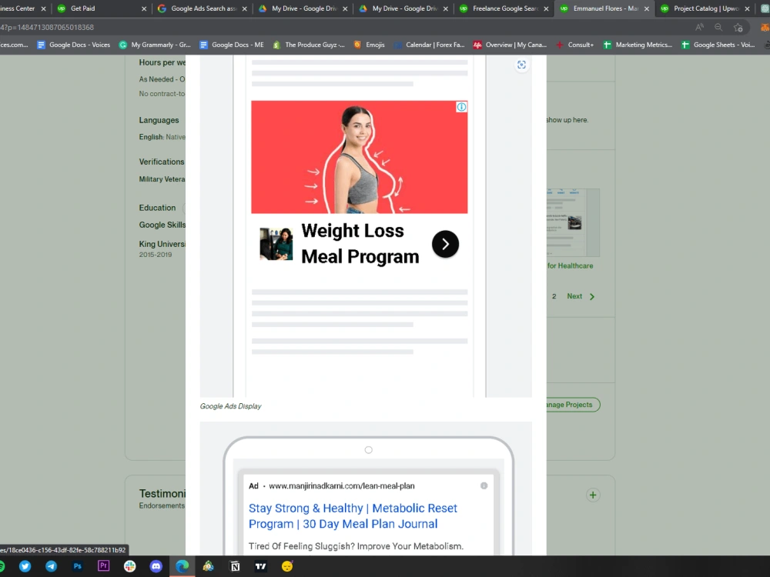This screenshot has width=770, height=577.
Task: Open the Google Sheets - Voices bookmark
Action: 718,45
